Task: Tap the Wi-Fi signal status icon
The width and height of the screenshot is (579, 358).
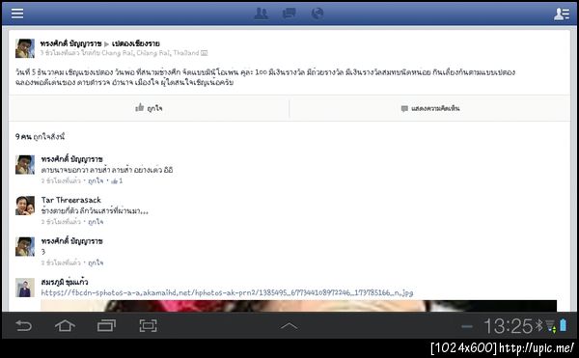Action: coord(551,326)
